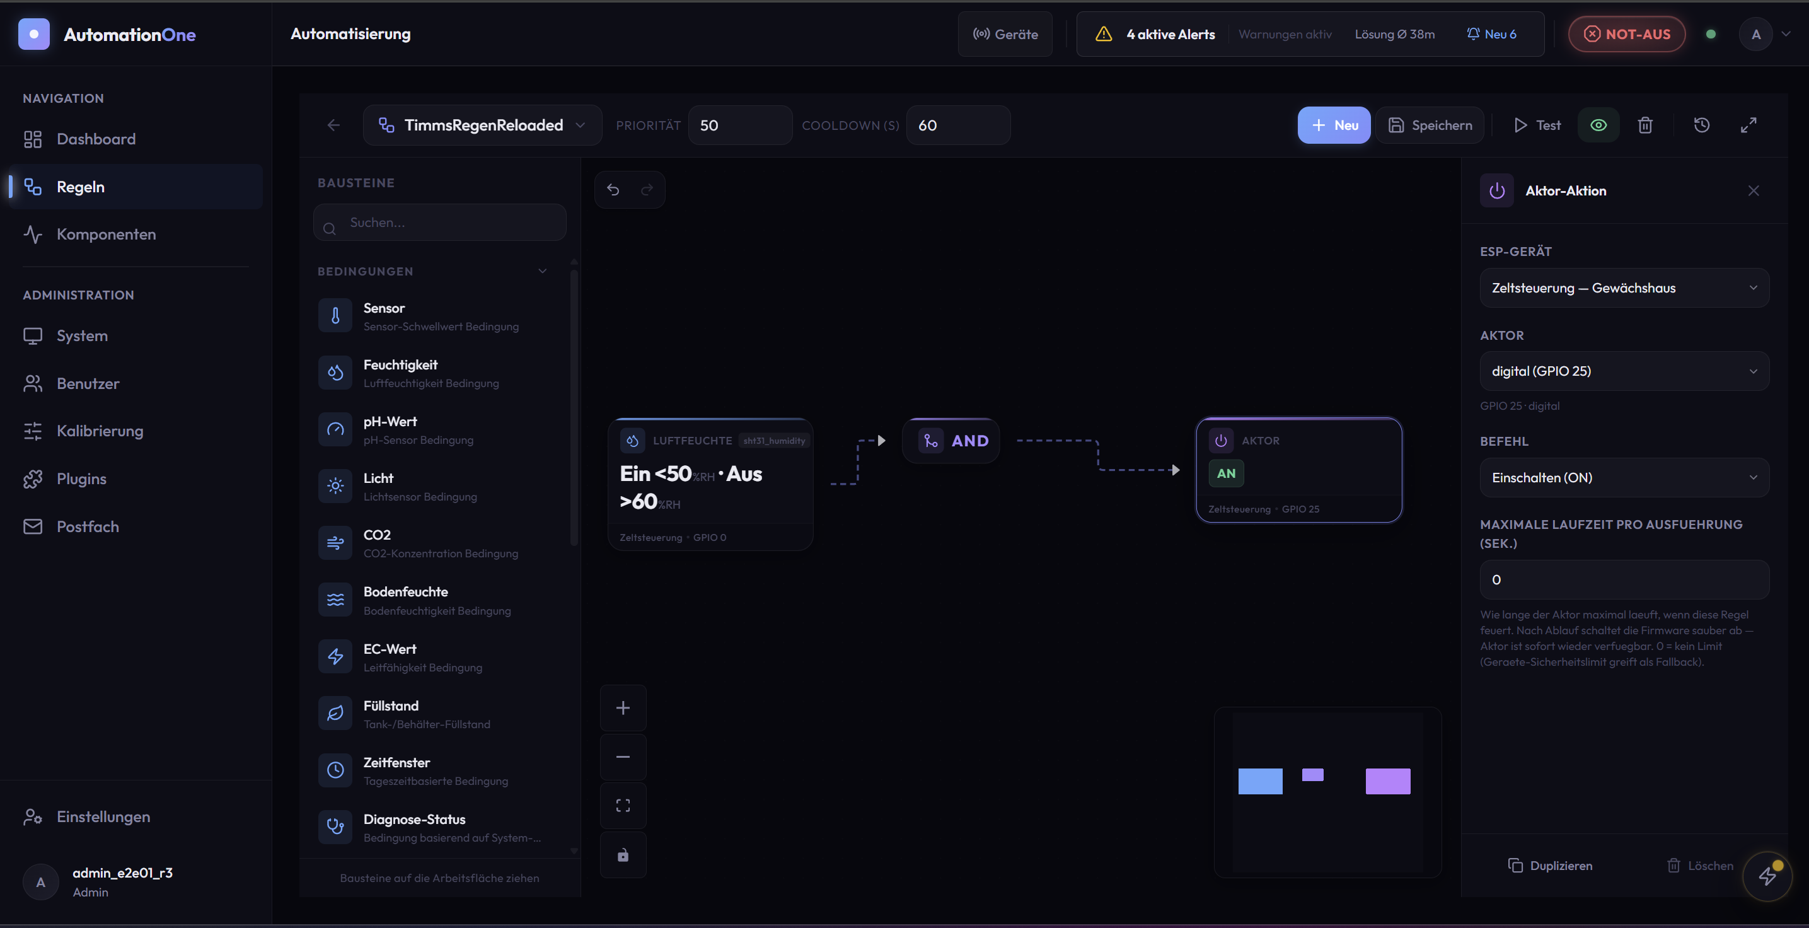Open Komponenten in the navigation sidebar
Viewport: 1809px width, 928px height.
106,234
